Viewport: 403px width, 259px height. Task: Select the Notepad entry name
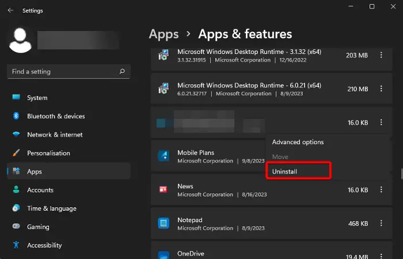[189, 220]
